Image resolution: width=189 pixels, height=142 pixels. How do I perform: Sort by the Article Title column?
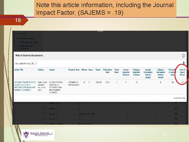coord(19,70)
